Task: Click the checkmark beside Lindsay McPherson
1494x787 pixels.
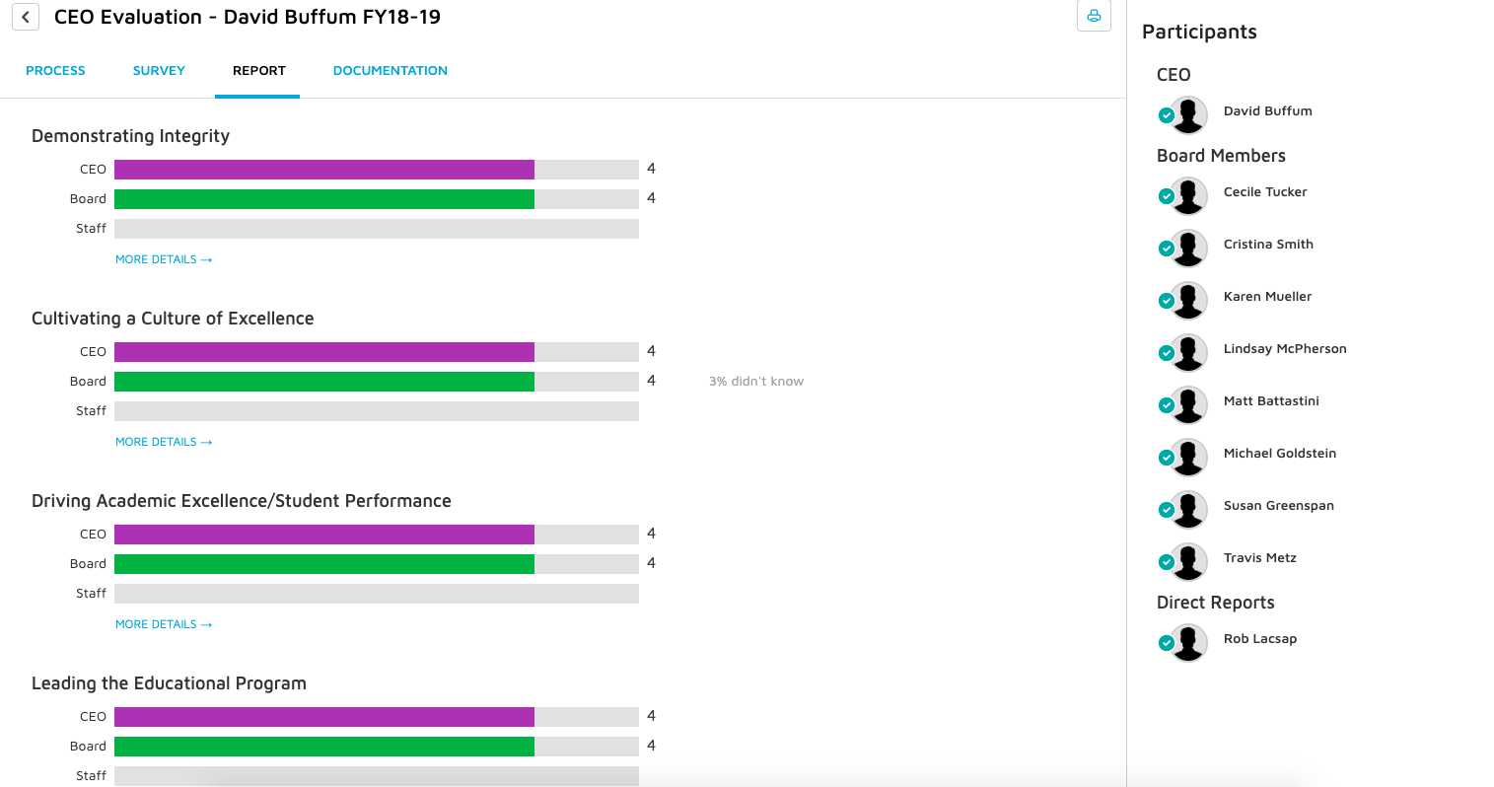Action: click(x=1167, y=353)
